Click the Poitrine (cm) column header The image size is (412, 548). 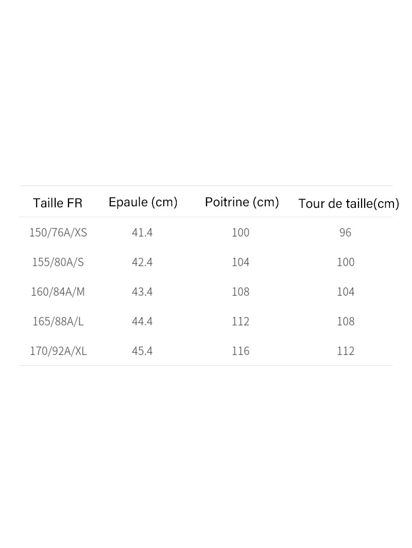click(x=242, y=202)
